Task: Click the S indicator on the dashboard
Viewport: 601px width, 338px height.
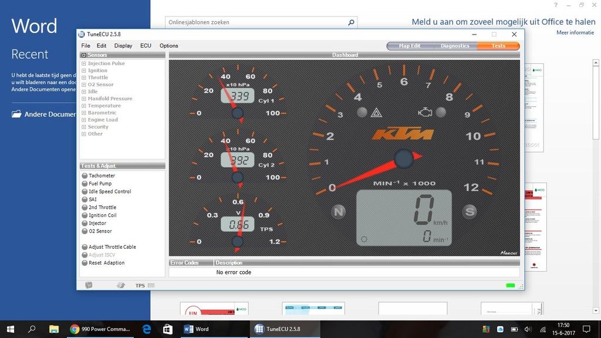Action: click(470, 211)
